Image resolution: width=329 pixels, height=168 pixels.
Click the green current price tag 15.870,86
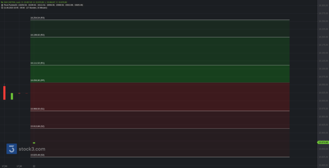(323, 142)
